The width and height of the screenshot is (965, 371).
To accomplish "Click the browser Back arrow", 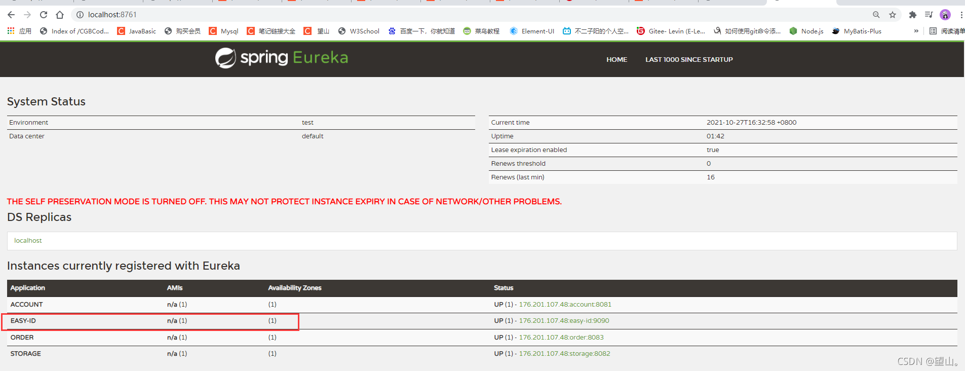I will [x=11, y=15].
